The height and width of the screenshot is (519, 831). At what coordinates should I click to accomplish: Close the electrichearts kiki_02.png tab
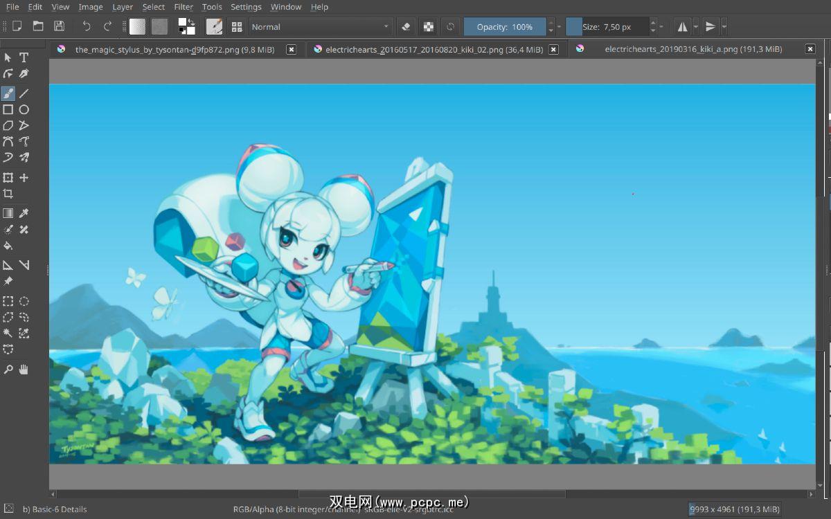(x=553, y=49)
